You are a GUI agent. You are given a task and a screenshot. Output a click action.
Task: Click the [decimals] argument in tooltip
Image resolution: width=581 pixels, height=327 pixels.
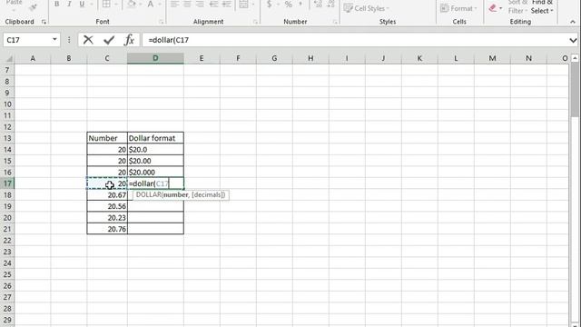click(207, 194)
